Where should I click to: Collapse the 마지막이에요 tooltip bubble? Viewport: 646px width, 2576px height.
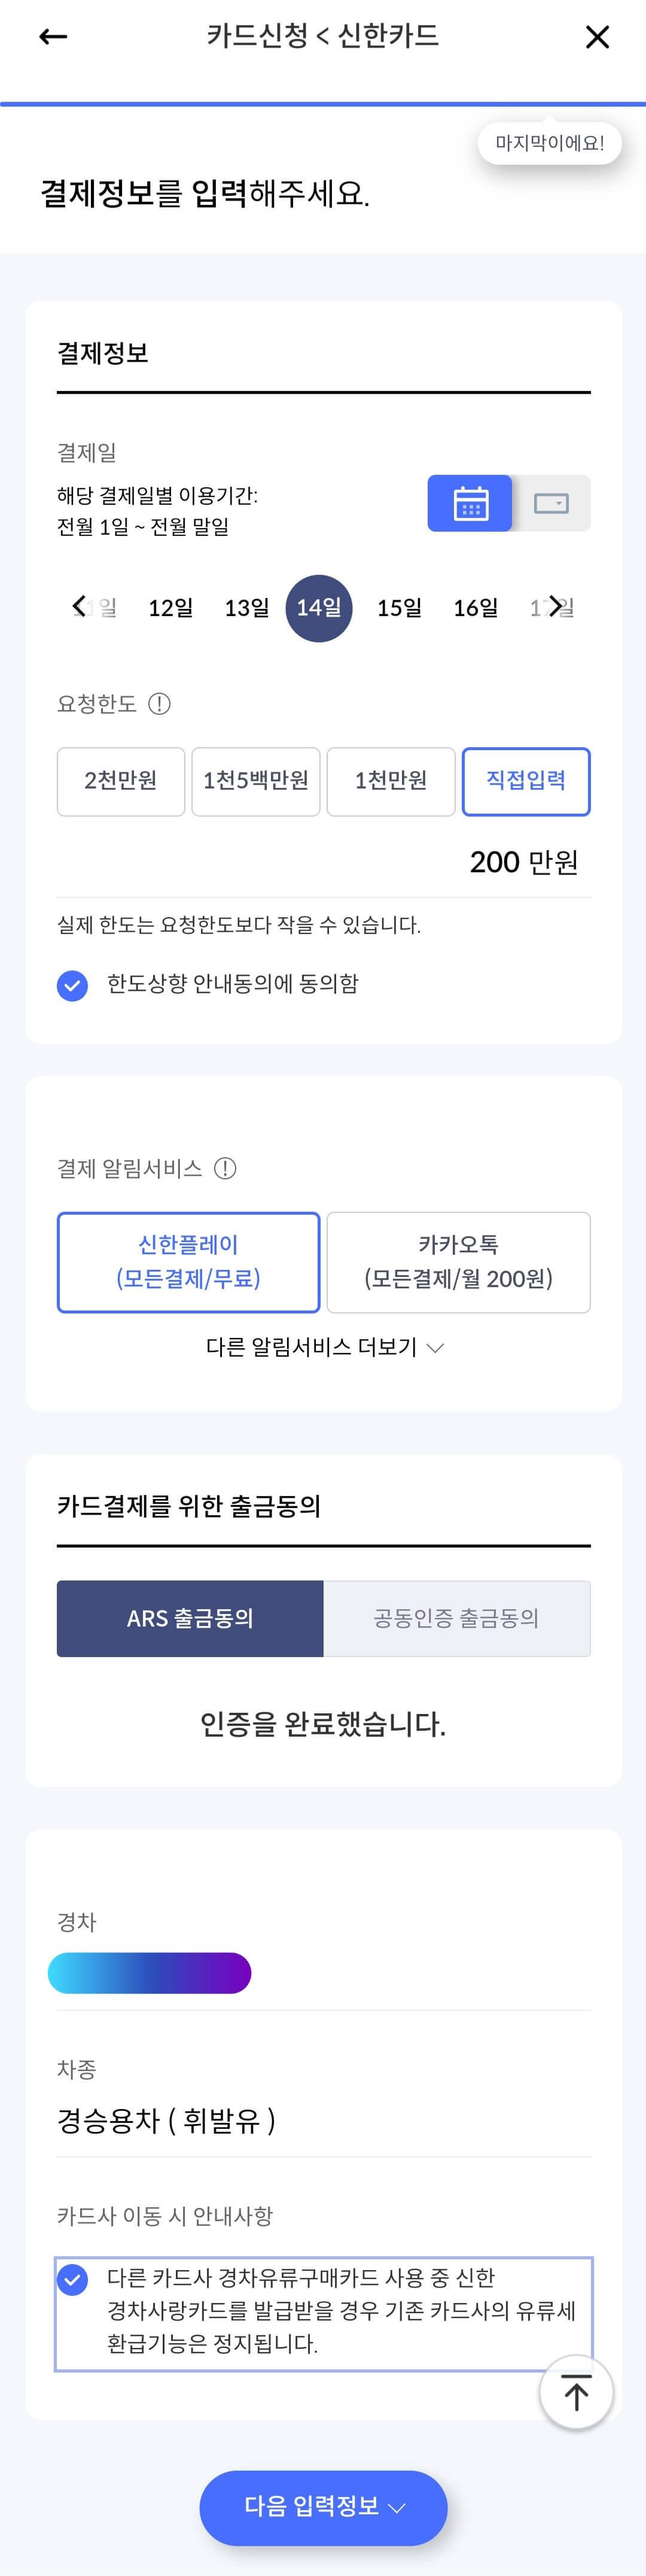(549, 143)
